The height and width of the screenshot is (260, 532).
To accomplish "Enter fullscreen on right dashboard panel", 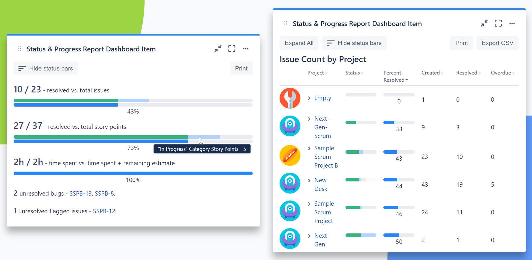I will (498, 23).
